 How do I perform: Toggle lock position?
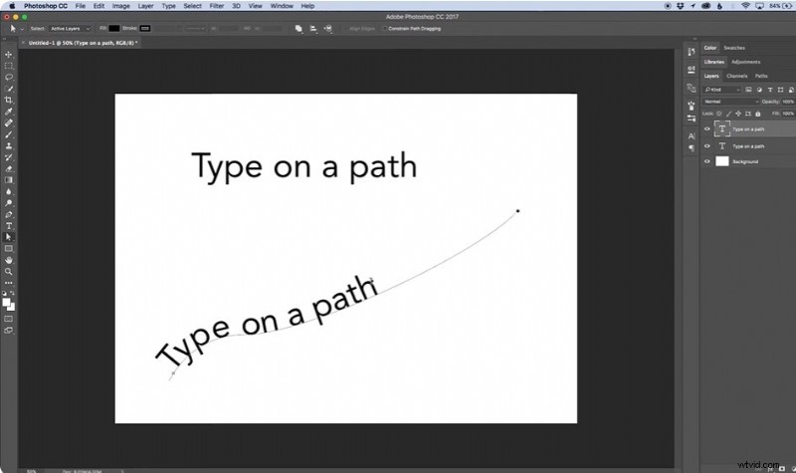tap(738, 114)
